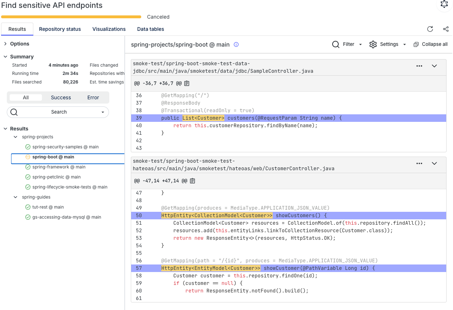Screen dimensions: 453x310
Task: Open more options for SampleController.java
Action: 419,66
